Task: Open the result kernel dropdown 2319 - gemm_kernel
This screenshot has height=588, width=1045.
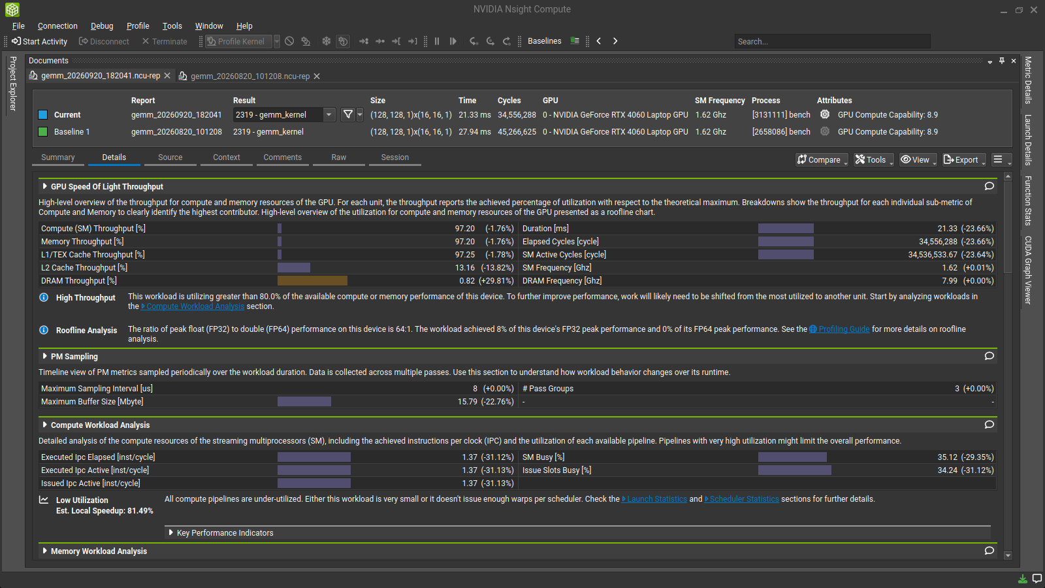Action: [x=285, y=114]
